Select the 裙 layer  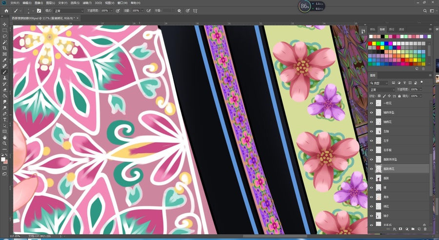[399, 188]
